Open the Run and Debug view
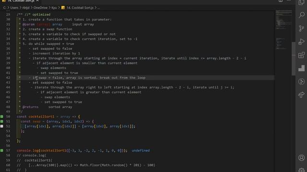307x172 pixels. tap(302, 42)
